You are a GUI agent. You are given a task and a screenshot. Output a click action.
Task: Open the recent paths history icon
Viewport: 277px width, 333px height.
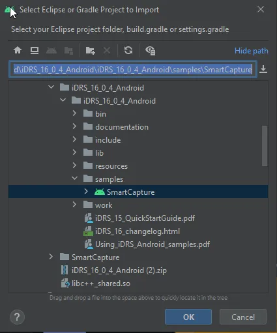[263, 69]
